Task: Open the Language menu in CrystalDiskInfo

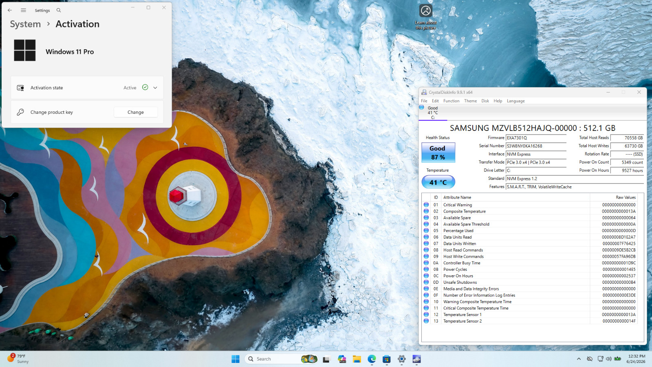Action: tap(515, 101)
